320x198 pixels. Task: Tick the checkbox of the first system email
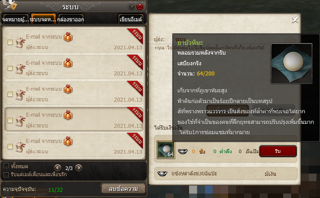click(10, 42)
